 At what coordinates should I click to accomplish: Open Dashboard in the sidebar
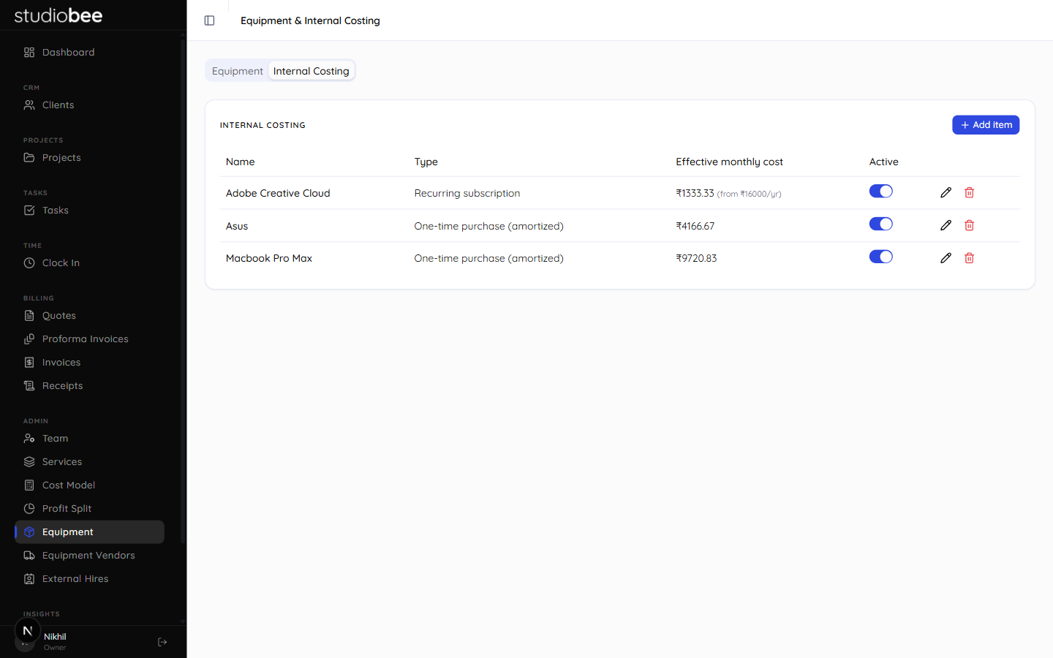(x=89, y=53)
